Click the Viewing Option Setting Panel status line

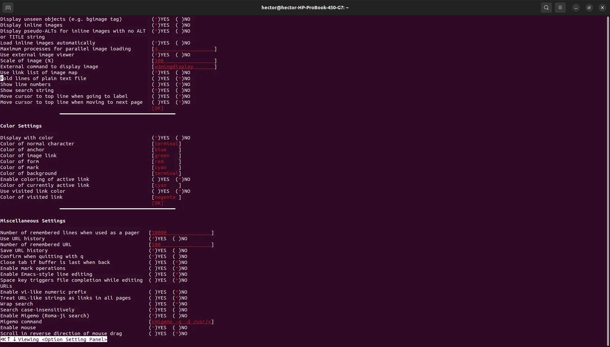coord(54,339)
